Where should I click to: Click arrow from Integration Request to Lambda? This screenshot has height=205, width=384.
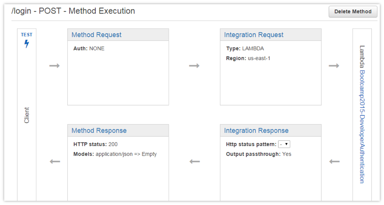pyautogui.click(x=334, y=66)
